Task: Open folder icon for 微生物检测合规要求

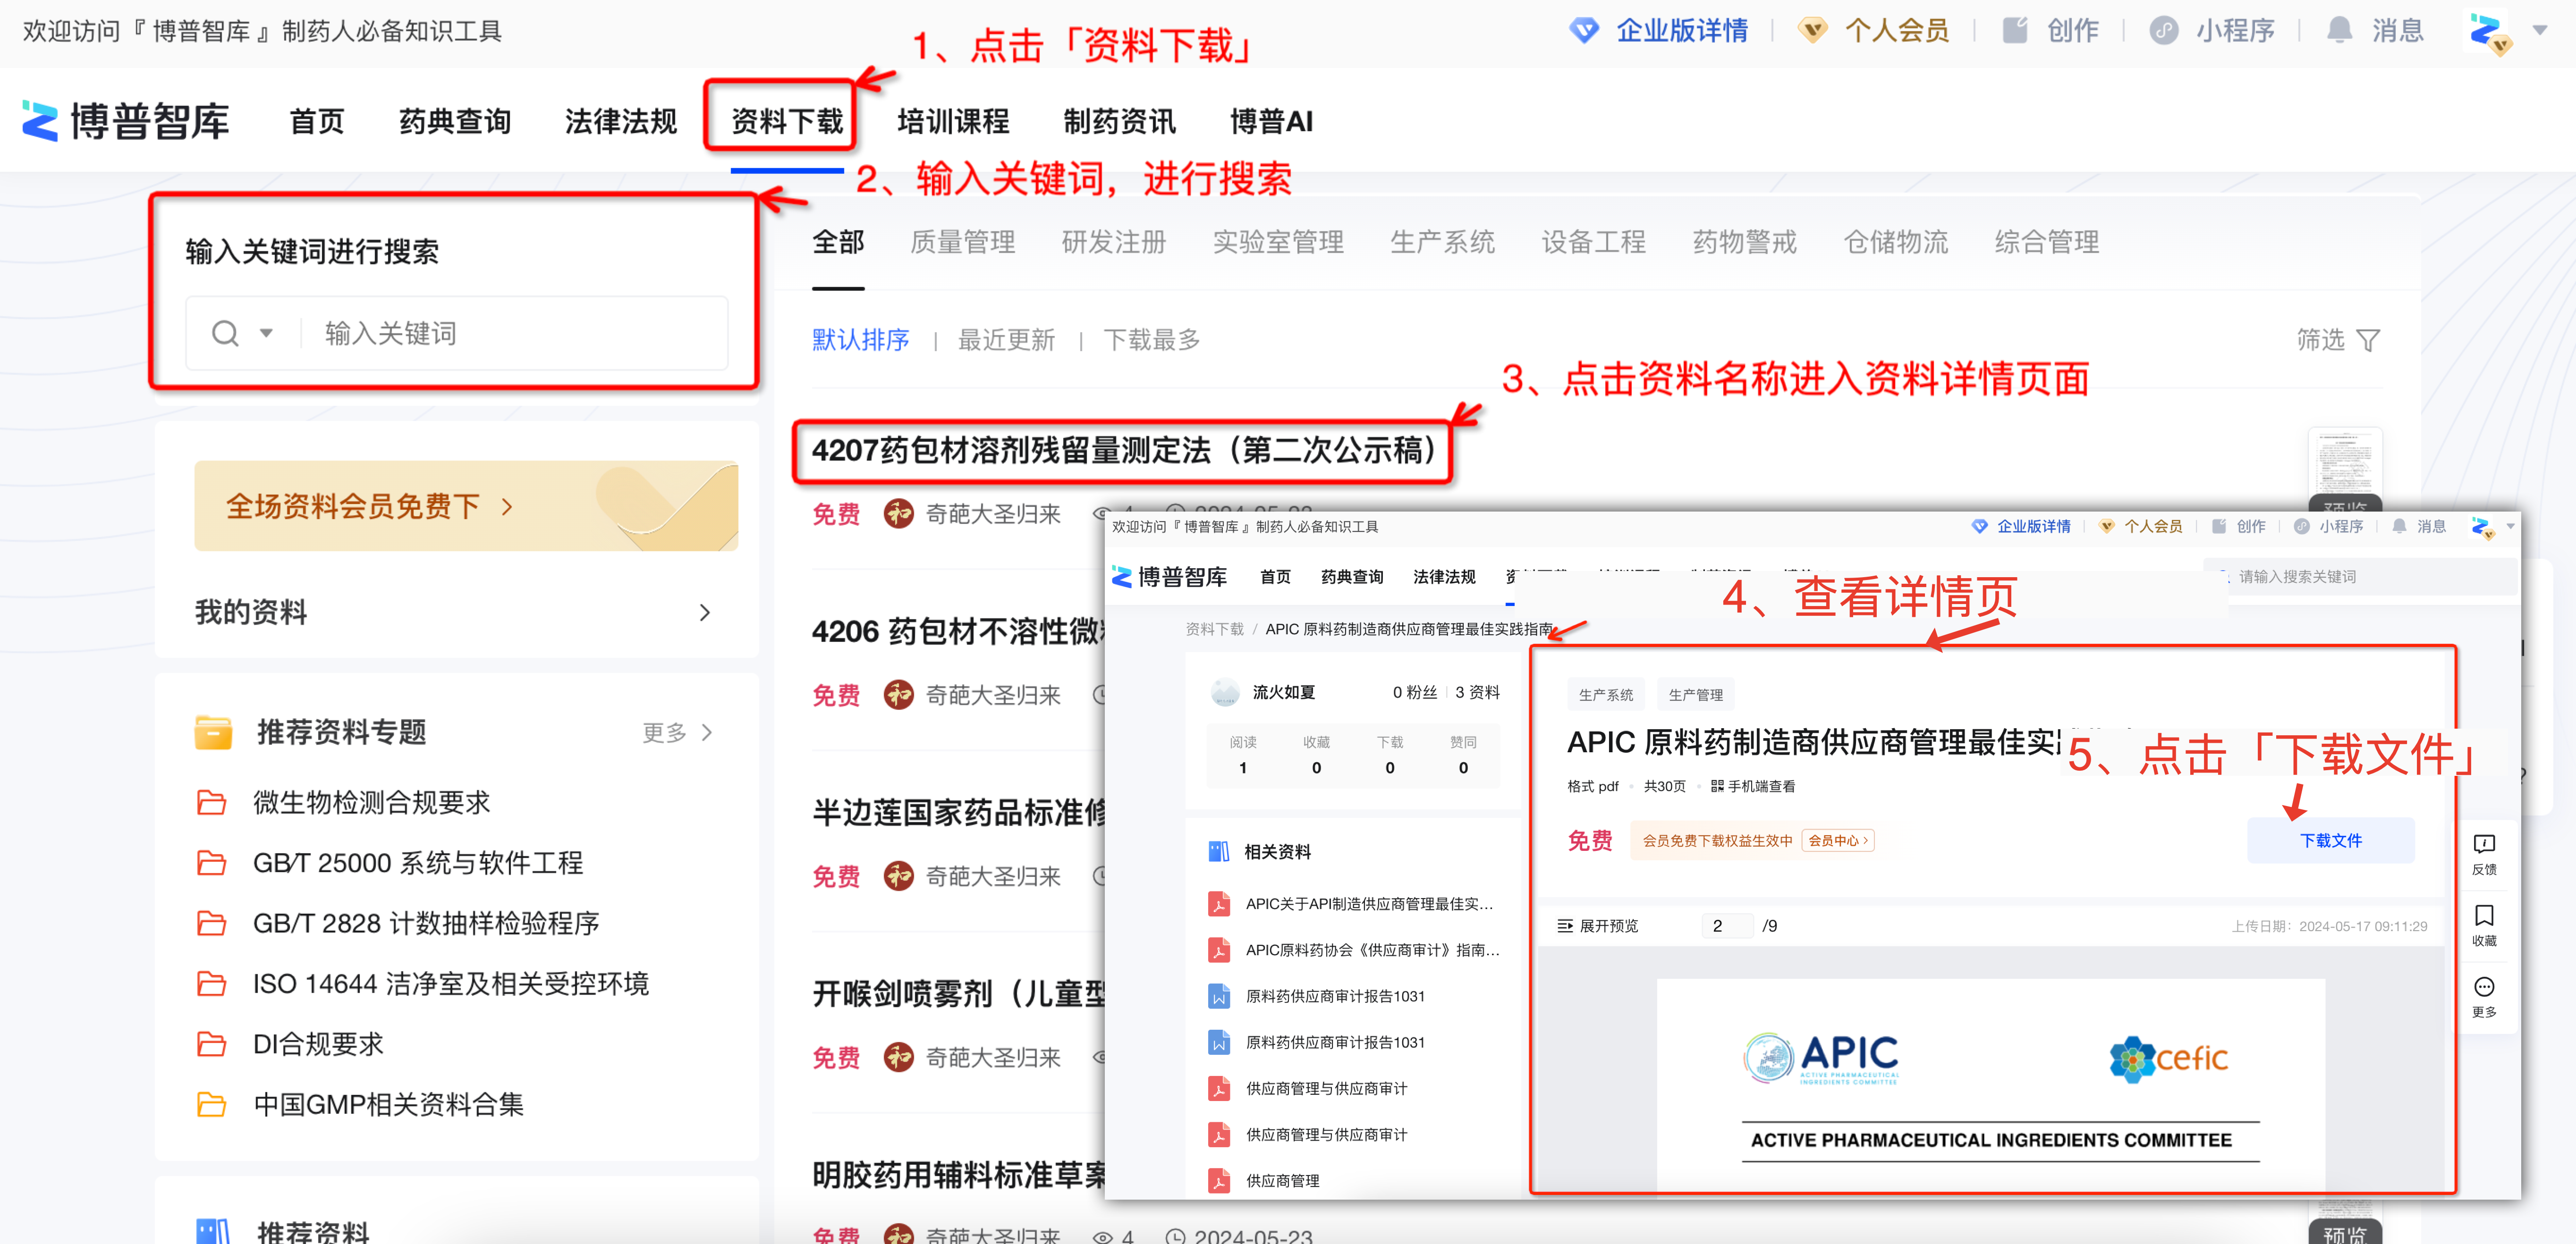Action: tap(211, 802)
